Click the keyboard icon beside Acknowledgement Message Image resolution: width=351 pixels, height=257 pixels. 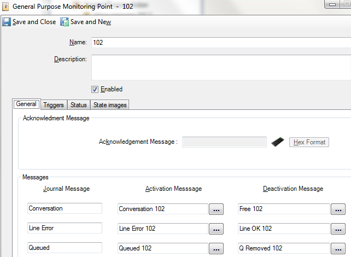[x=278, y=142]
